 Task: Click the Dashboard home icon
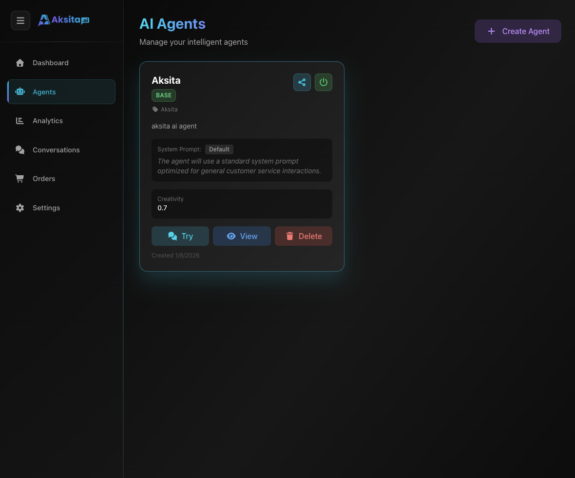(19, 62)
